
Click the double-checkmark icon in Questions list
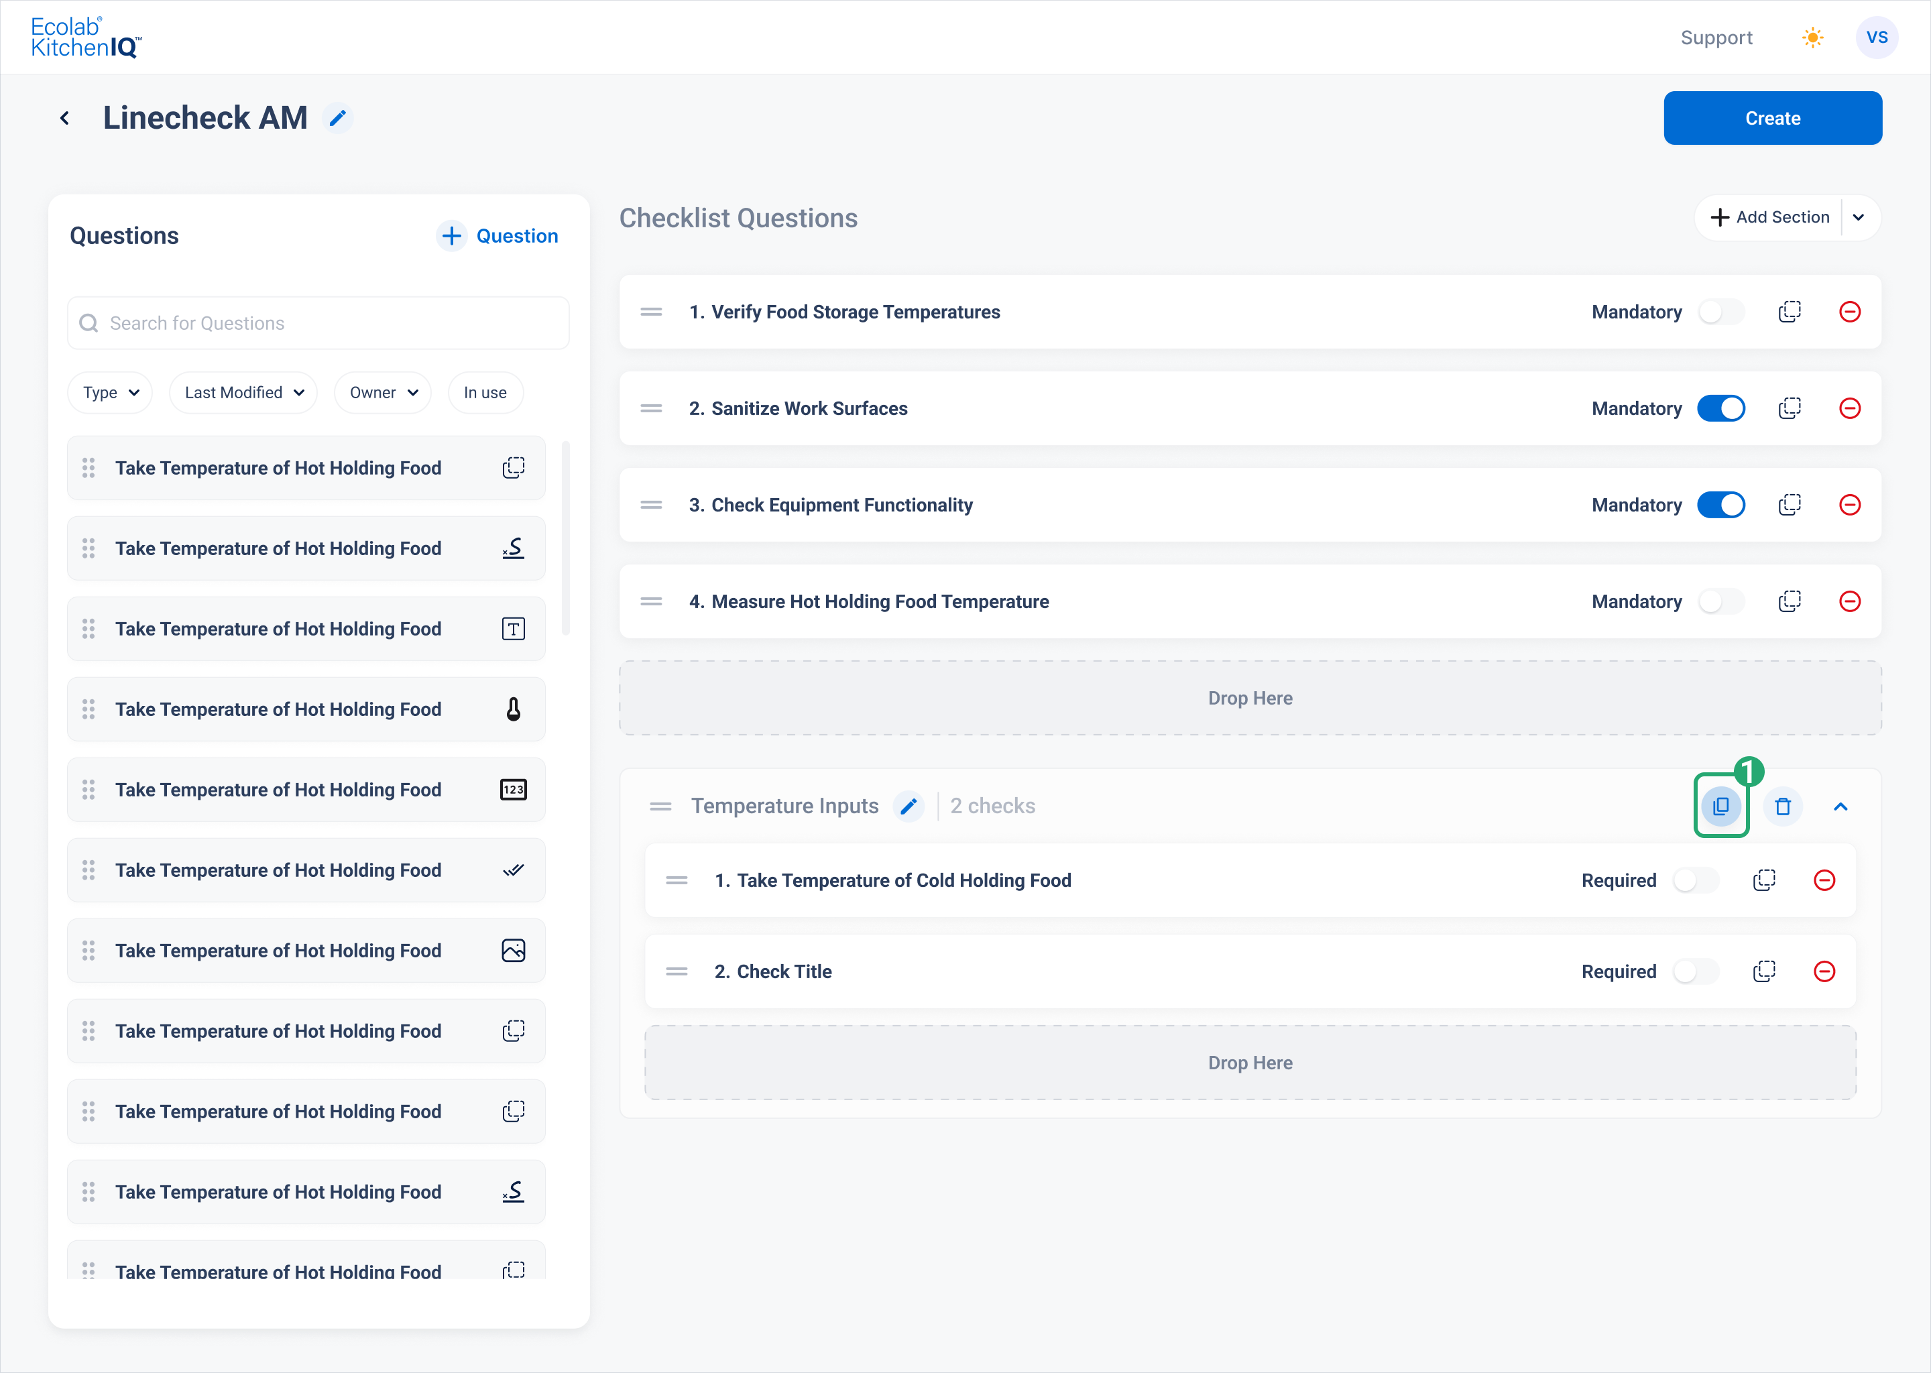(513, 870)
